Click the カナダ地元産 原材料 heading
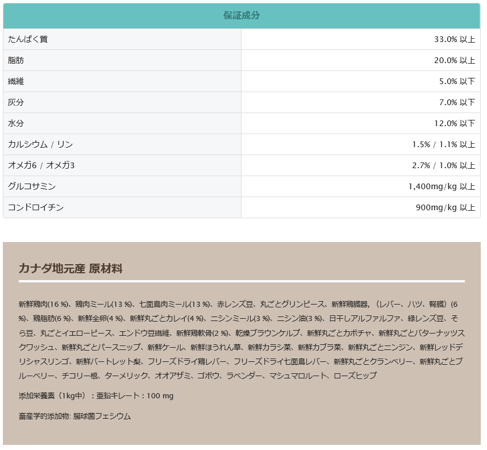This screenshot has width=487, height=450. tap(70, 269)
